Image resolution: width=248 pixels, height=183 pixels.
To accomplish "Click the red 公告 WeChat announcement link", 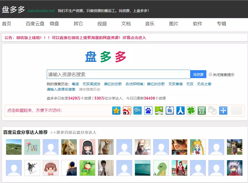I will (x=75, y=38).
